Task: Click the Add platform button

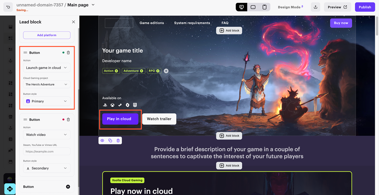Action: click(x=47, y=35)
